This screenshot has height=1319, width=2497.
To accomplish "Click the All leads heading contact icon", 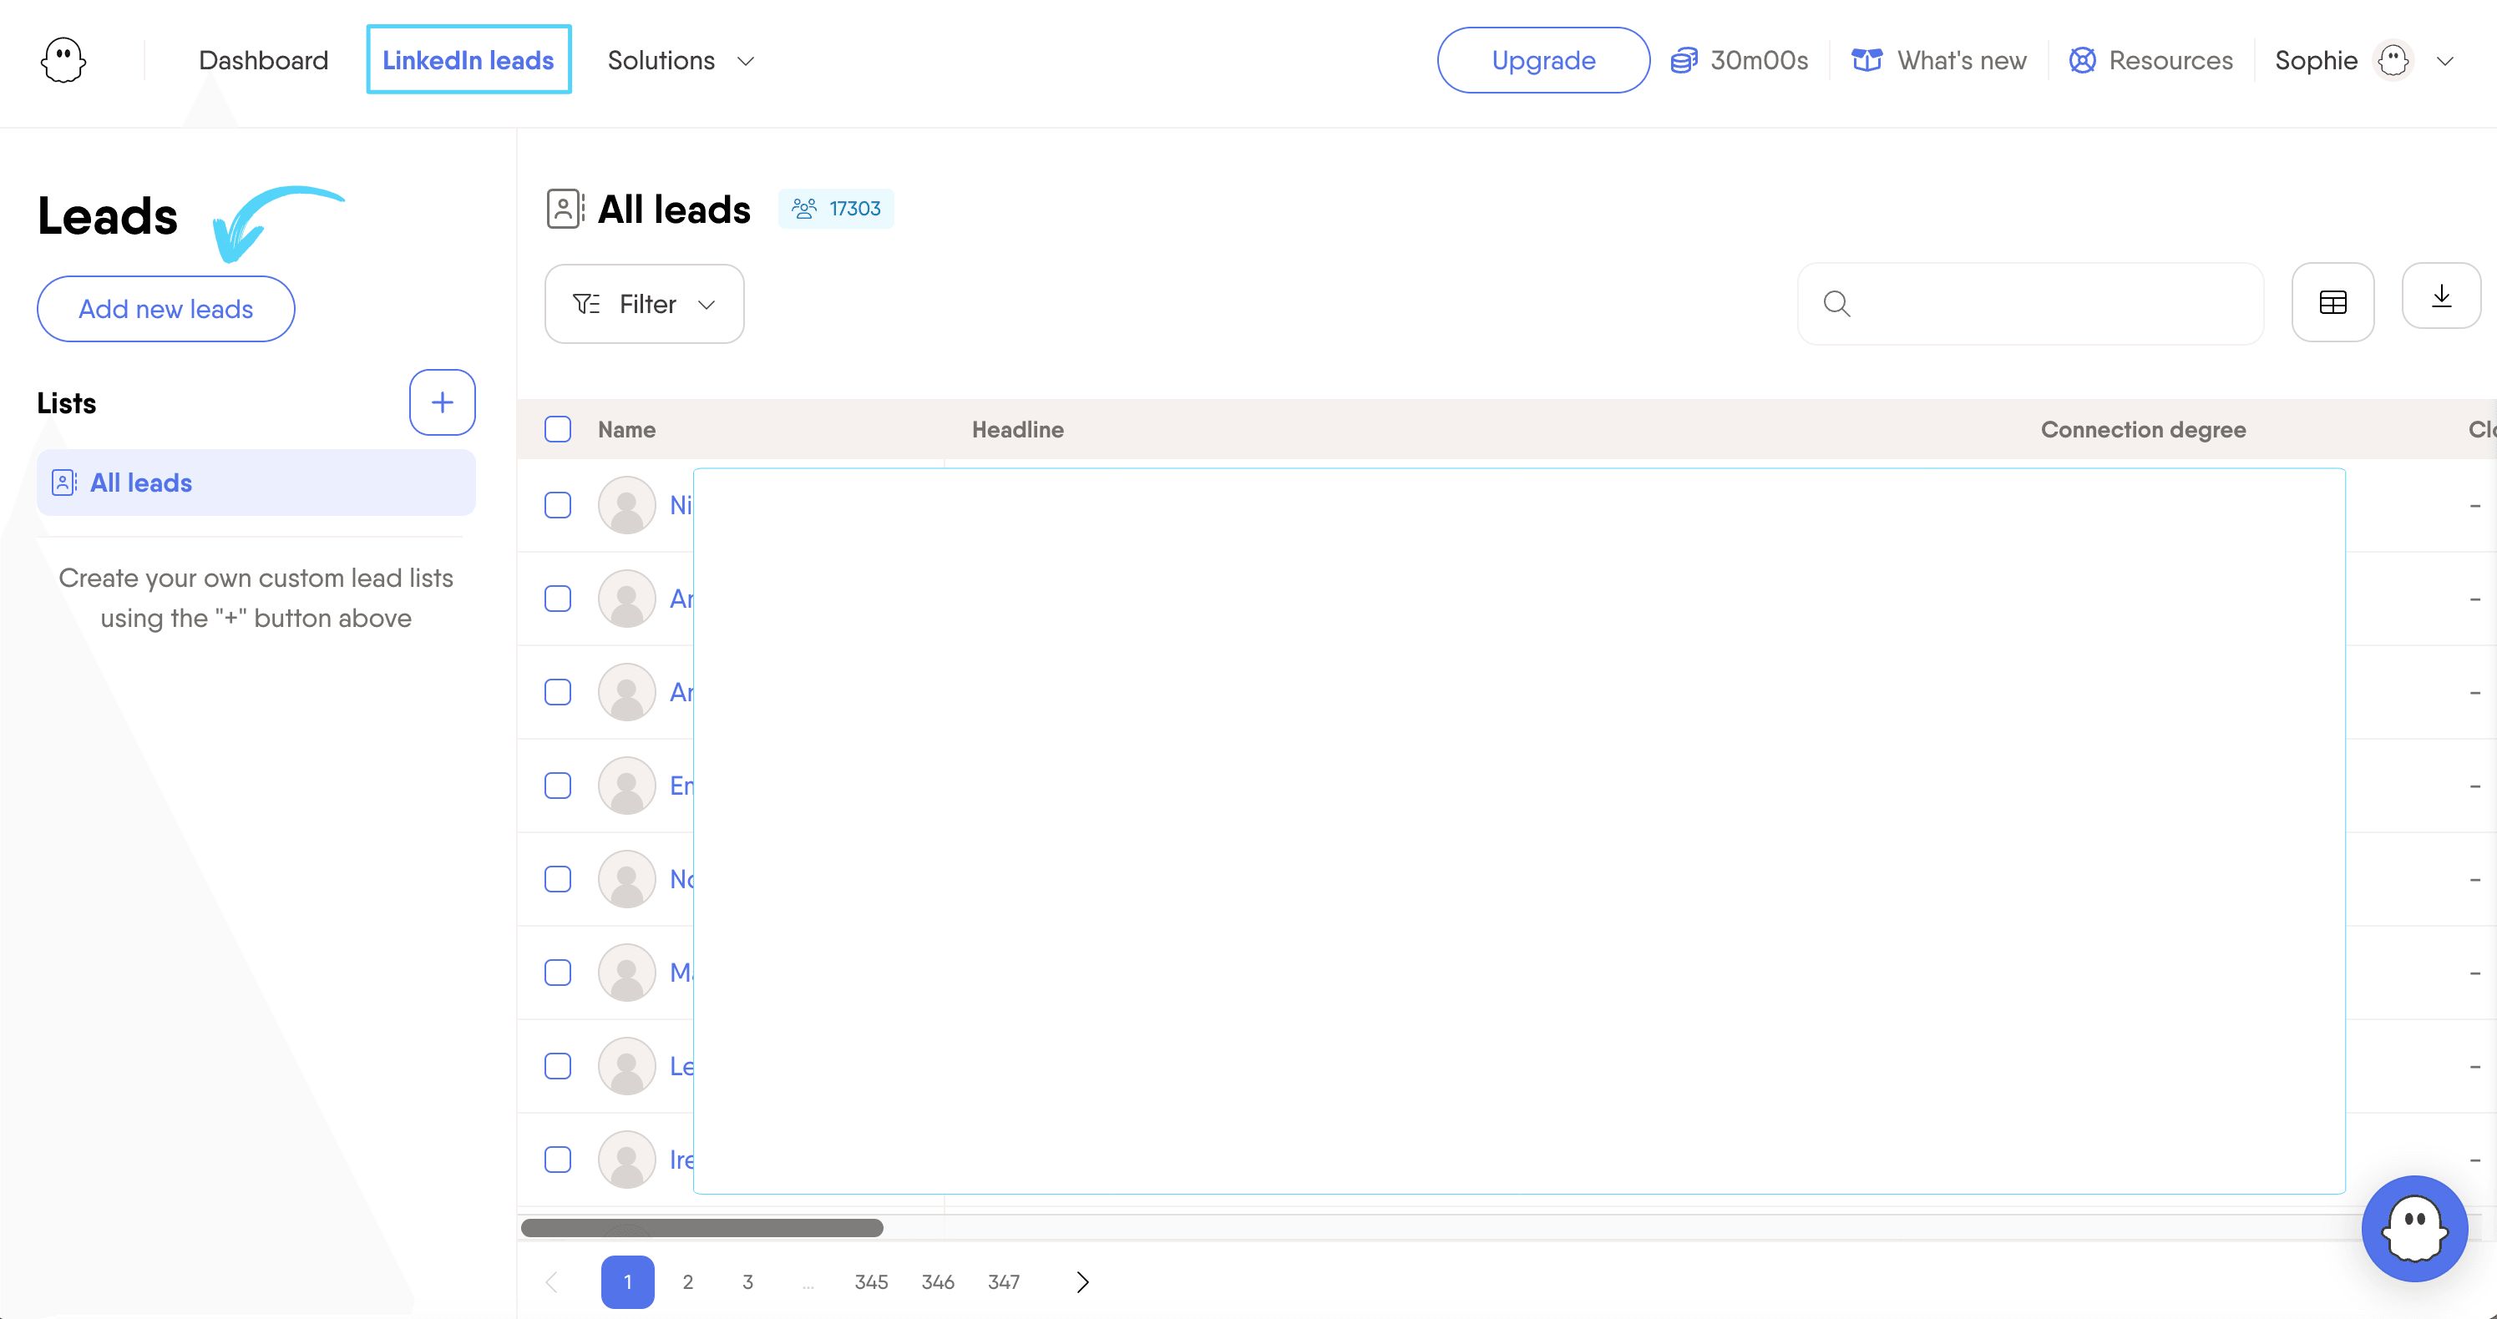I will 565,209.
